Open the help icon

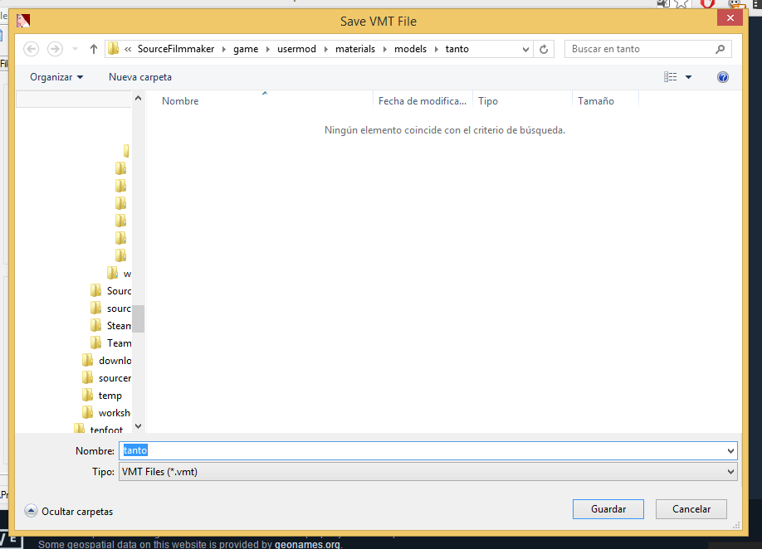(723, 77)
